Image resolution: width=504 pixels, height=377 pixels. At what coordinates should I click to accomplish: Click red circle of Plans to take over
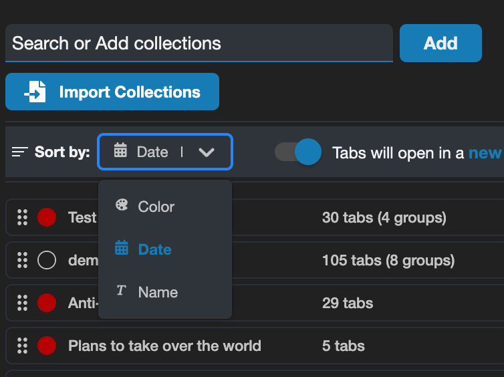pyautogui.click(x=47, y=346)
